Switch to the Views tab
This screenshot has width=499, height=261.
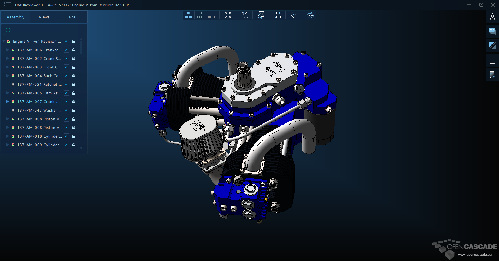[x=44, y=17]
